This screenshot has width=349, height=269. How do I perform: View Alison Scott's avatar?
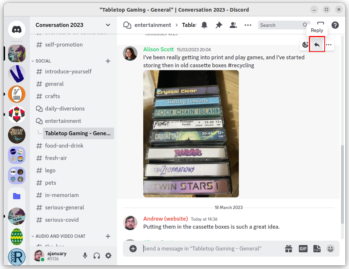click(130, 53)
